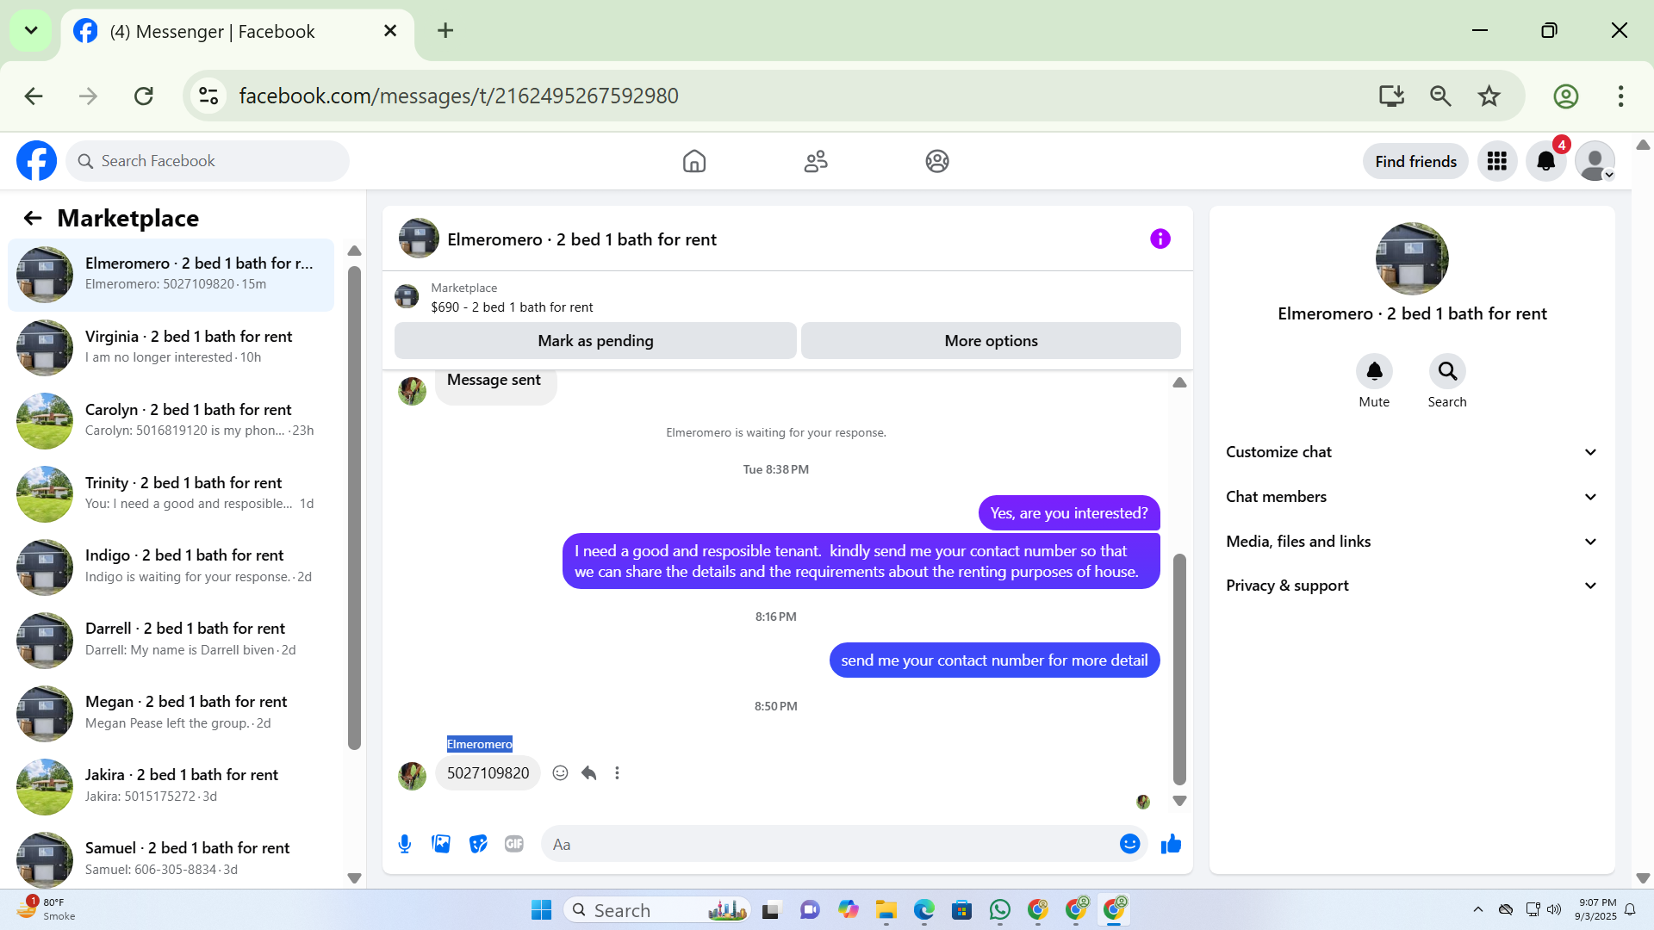Search in conversation with magnifier icon
Viewport: 1654px width, 930px height.
1447,371
